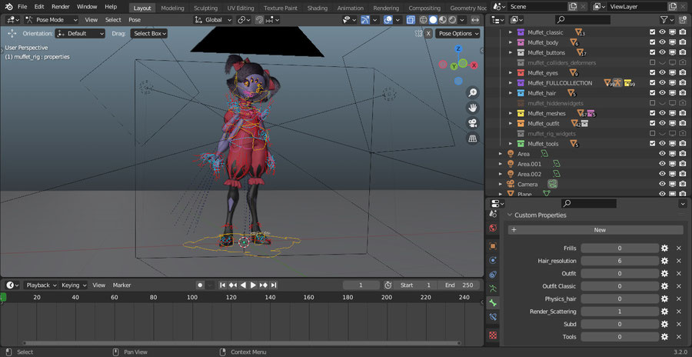Open the Render menu
Viewport: 692px width, 357px height.
[x=61, y=7]
